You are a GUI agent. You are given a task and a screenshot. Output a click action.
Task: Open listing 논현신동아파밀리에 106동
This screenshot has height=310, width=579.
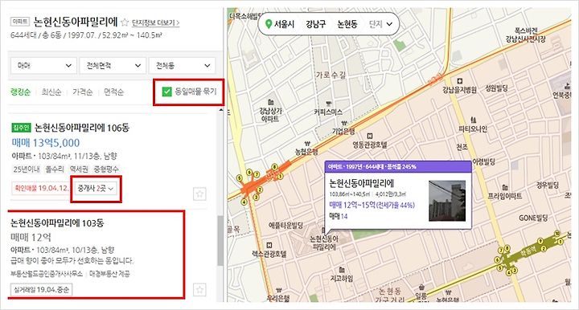coord(81,128)
